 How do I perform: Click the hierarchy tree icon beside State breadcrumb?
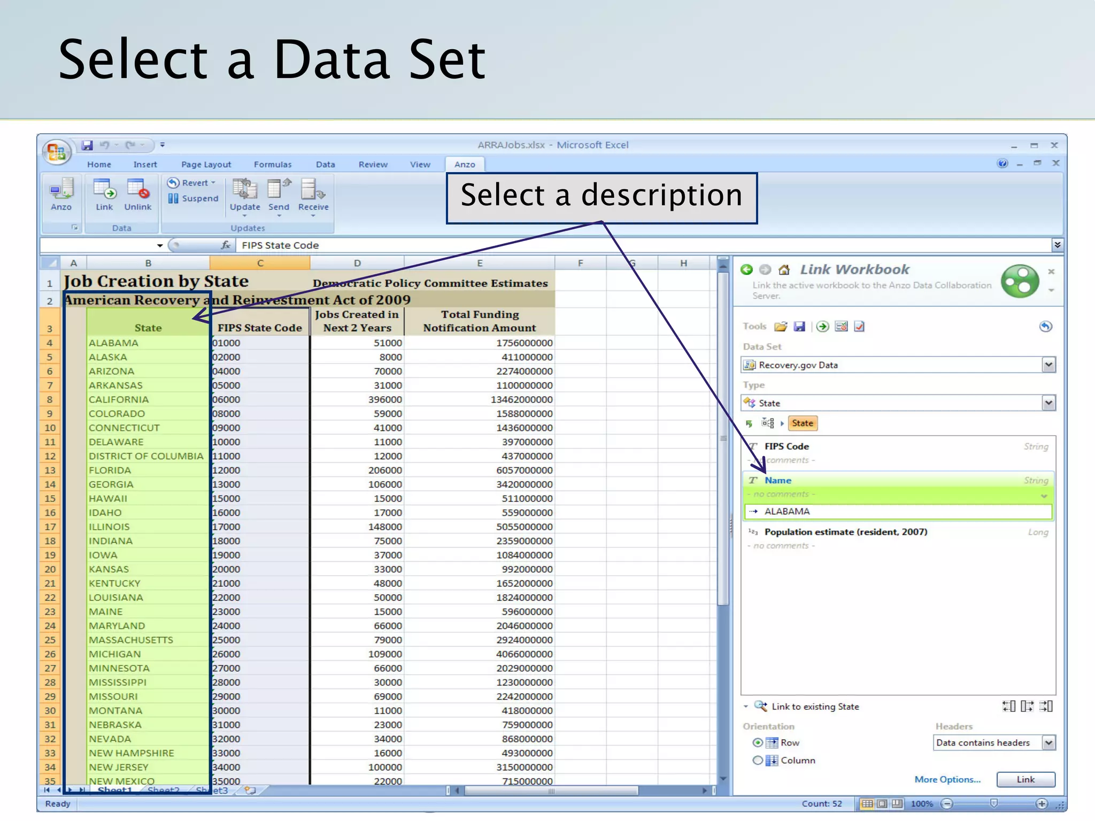768,423
